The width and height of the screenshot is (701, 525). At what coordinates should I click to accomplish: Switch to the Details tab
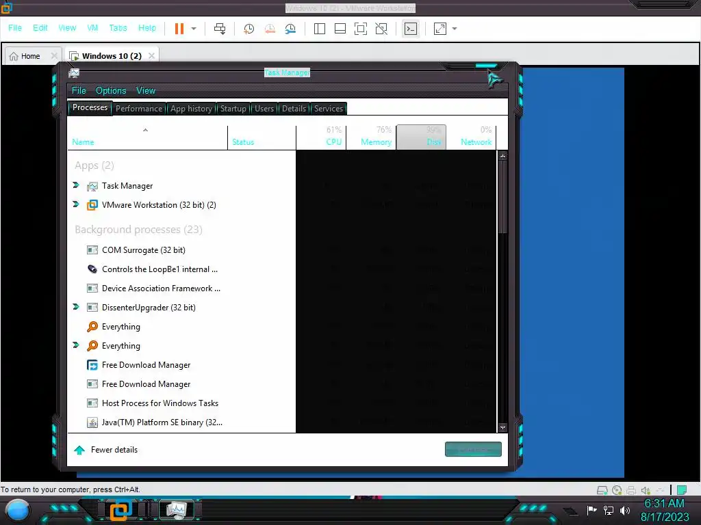pos(294,109)
